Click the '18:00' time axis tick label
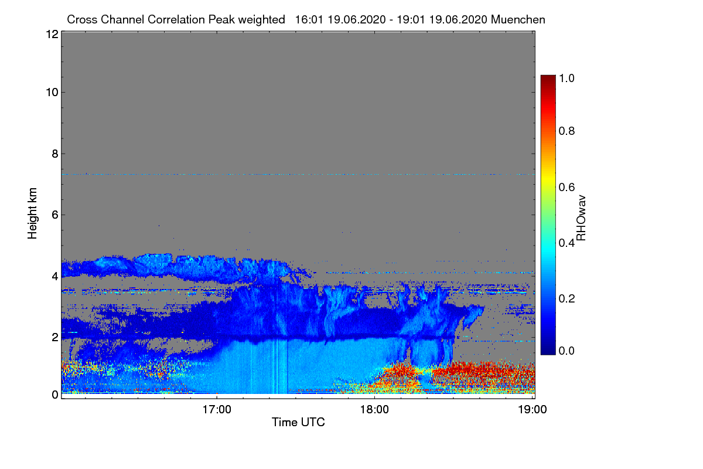This screenshot has height=469, width=703. (x=374, y=410)
